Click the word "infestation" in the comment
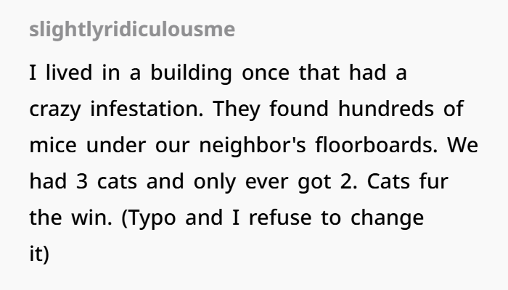This screenshot has height=290, width=508. click(147, 109)
